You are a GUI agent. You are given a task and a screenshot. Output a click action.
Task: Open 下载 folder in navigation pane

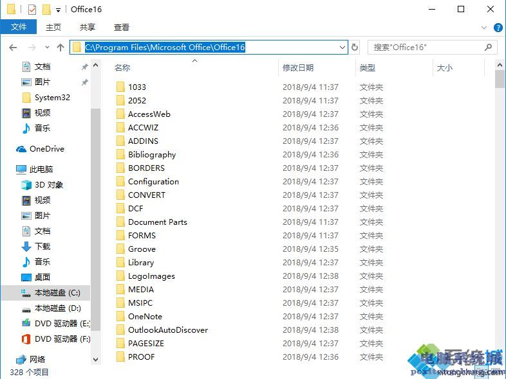(x=42, y=246)
